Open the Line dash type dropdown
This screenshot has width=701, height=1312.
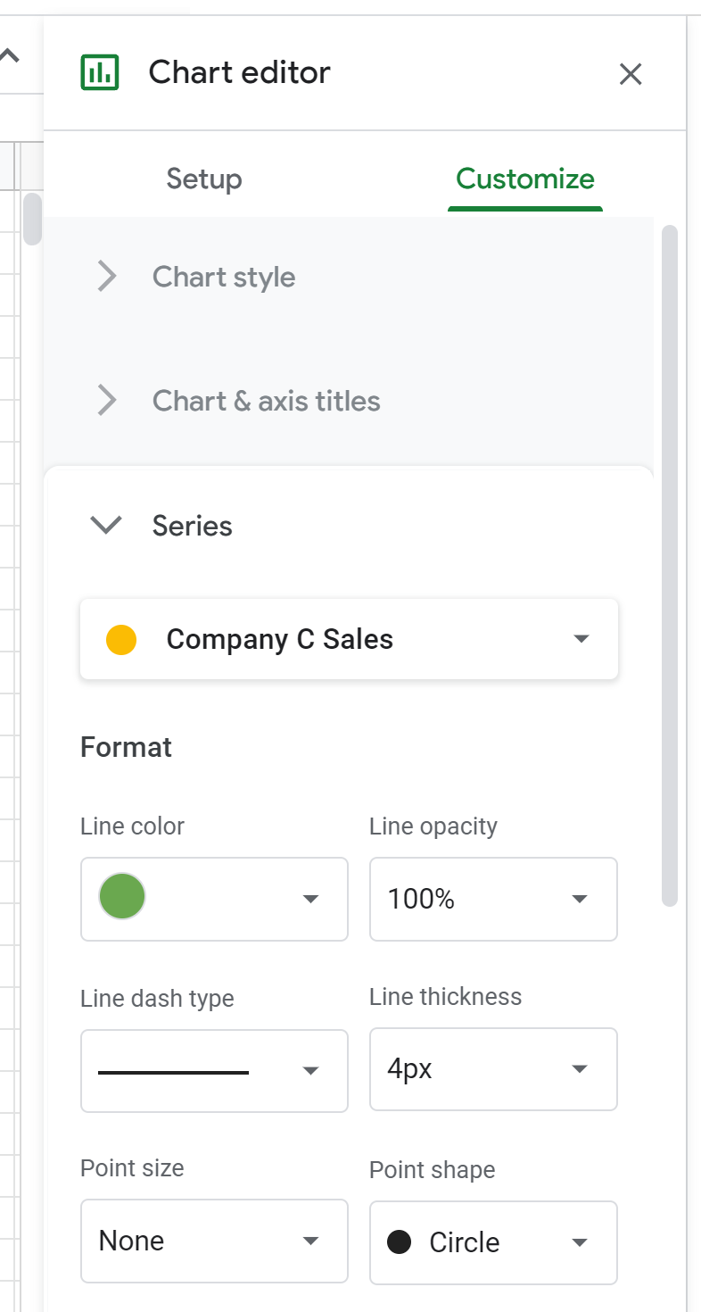[214, 1071]
